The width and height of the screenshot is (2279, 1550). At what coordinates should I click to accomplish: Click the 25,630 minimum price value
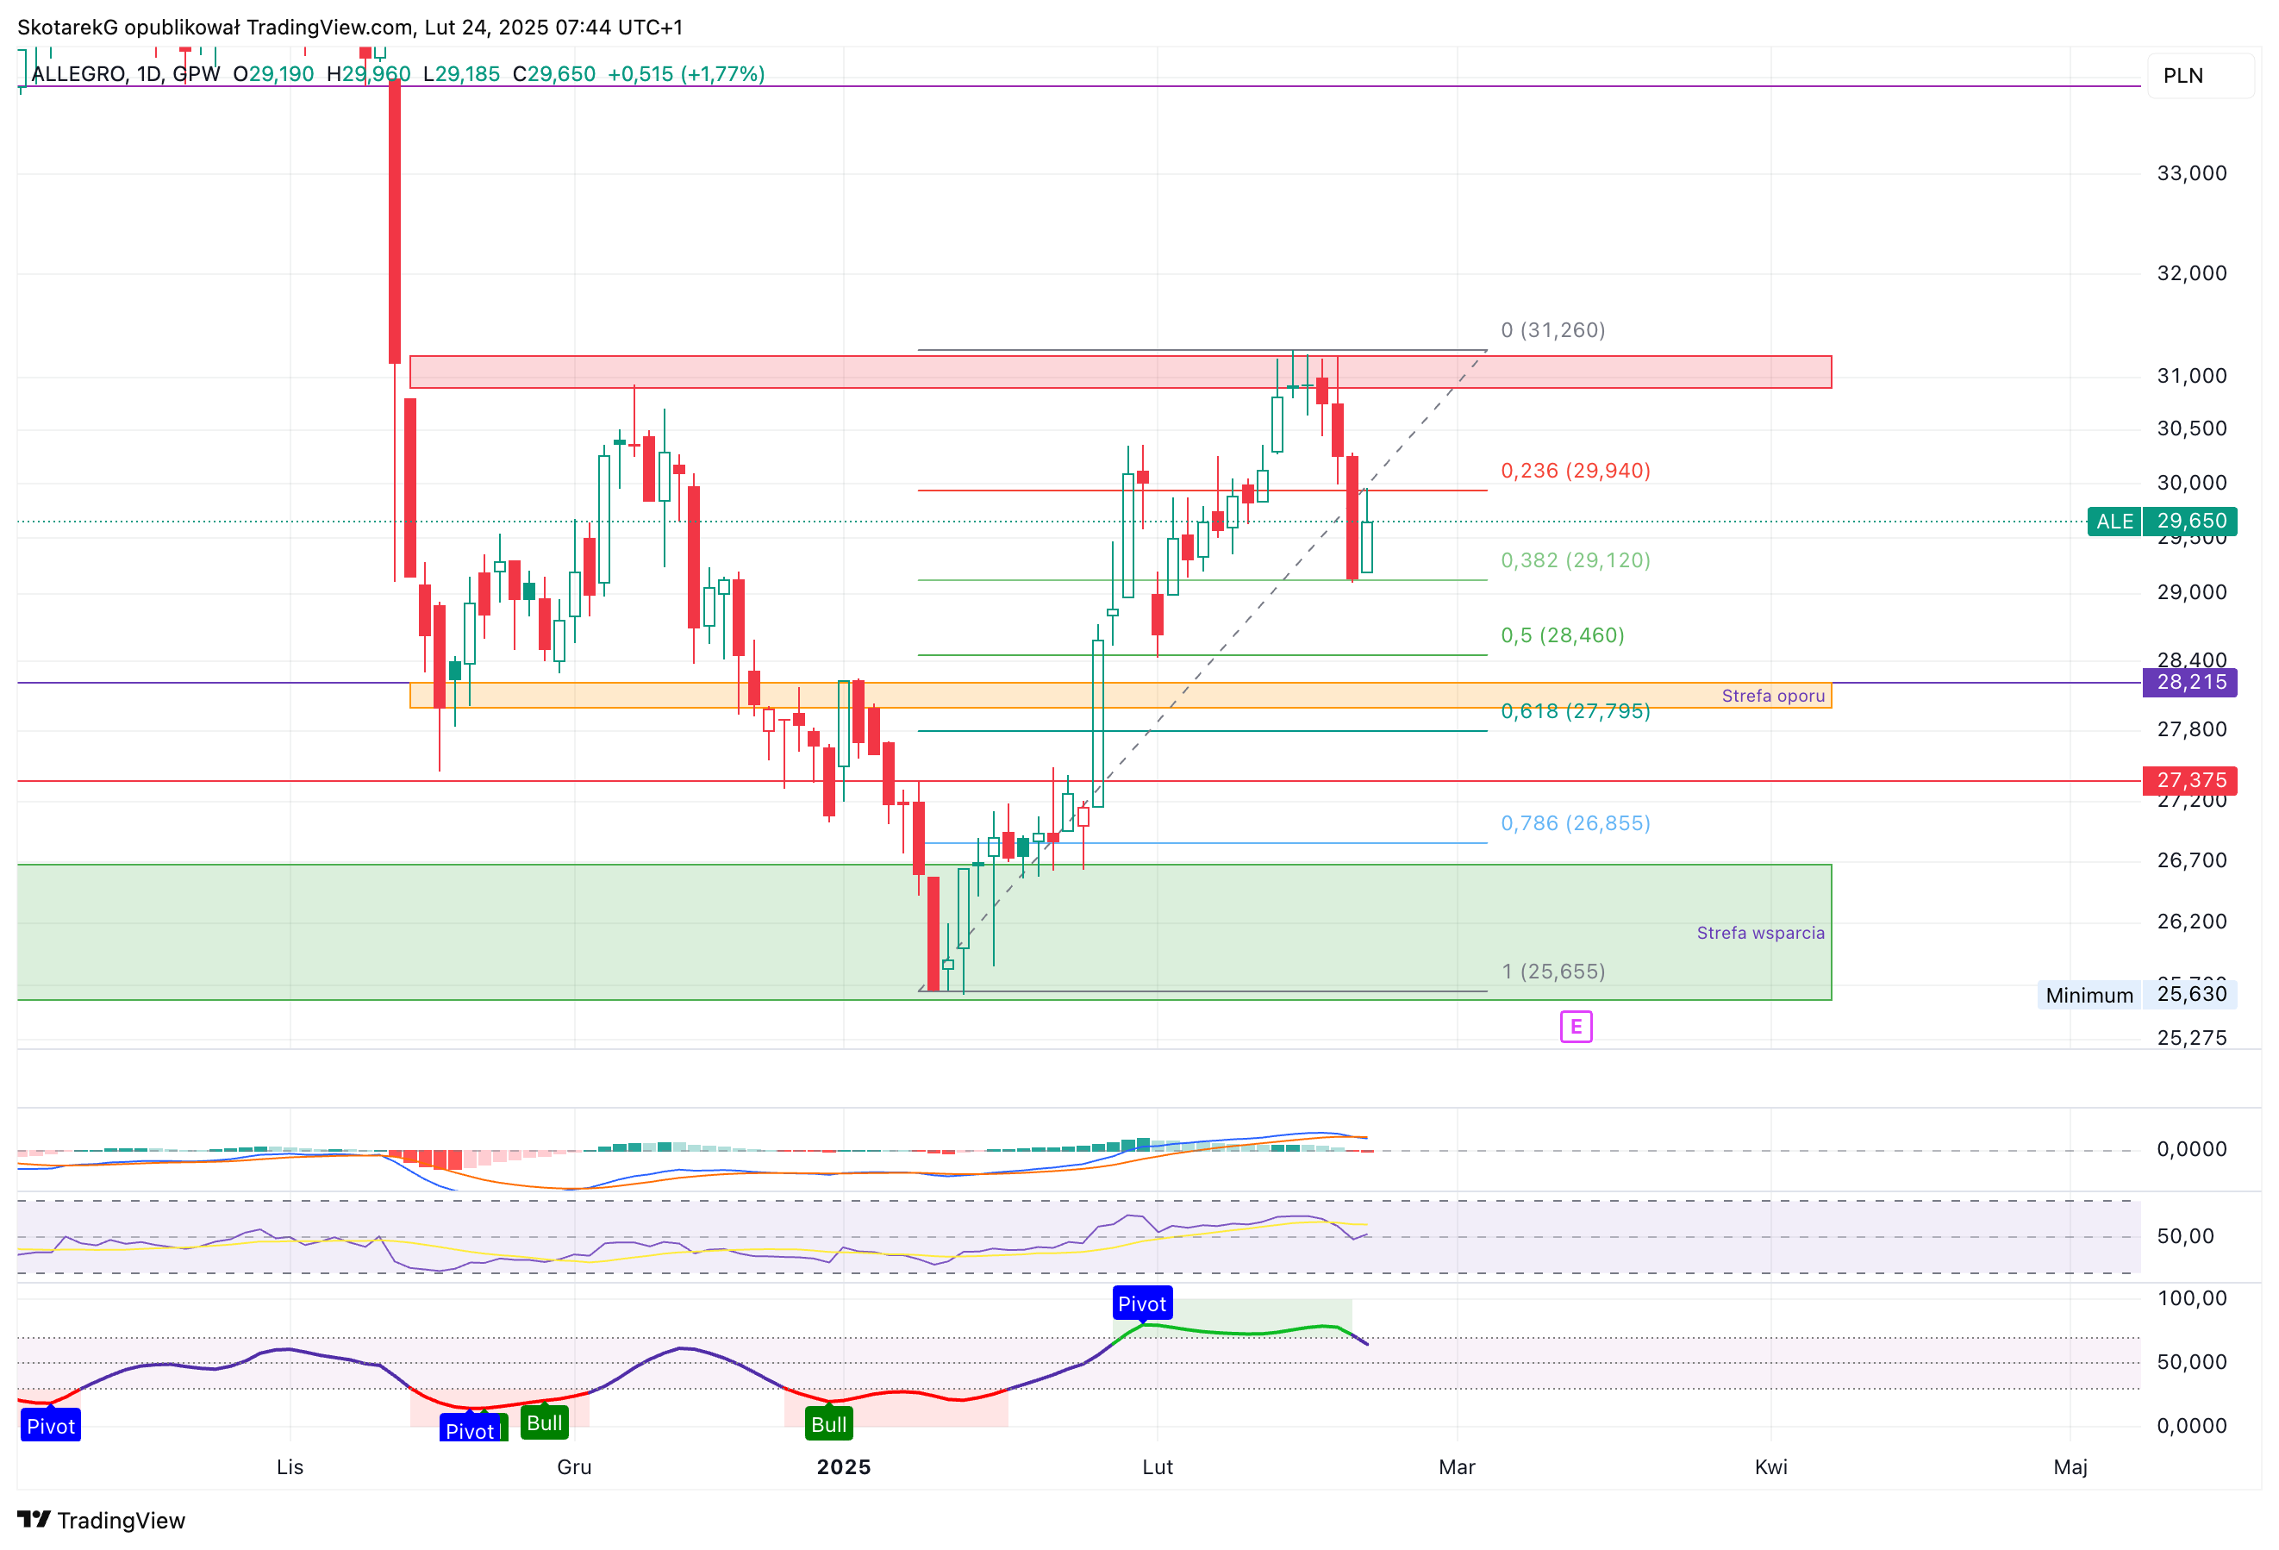pyautogui.click(x=2191, y=994)
